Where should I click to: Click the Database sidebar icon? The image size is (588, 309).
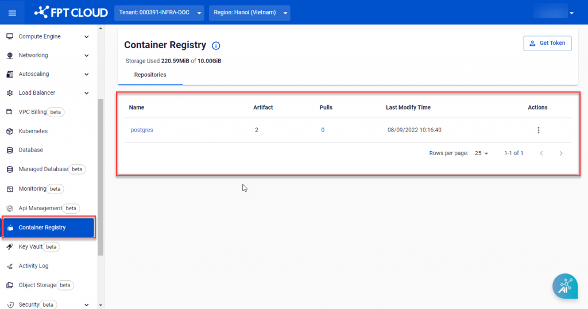(9, 150)
